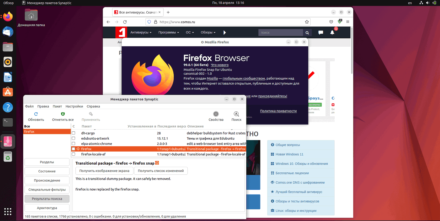Click the tracking protection shield in address bar
The image size is (440, 221).
[x=149, y=22]
